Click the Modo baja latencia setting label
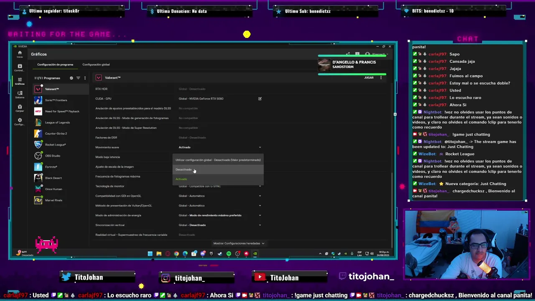The image size is (535, 301). pyautogui.click(x=107, y=157)
